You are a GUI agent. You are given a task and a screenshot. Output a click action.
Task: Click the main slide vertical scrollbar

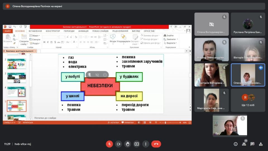click(x=190, y=79)
